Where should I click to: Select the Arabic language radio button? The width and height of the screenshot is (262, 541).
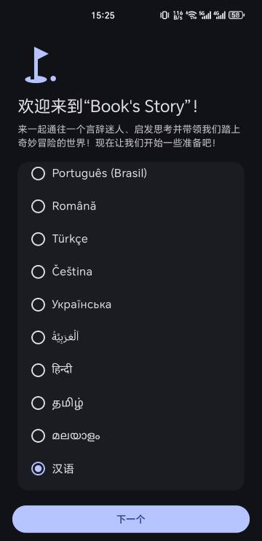click(39, 337)
